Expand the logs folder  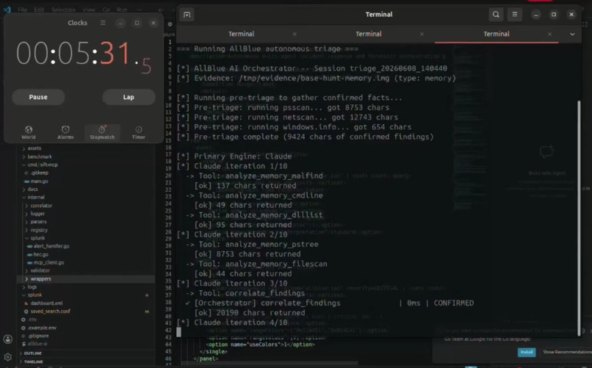pyautogui.click(x=24, y=287)
